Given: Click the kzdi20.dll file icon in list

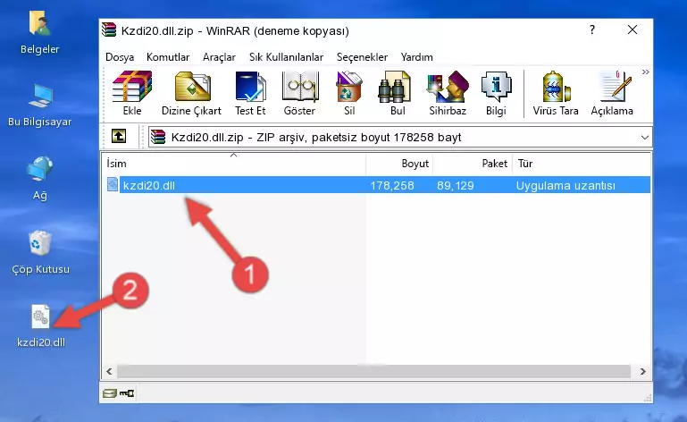Looking at the screenshot, I should point(113,185).
